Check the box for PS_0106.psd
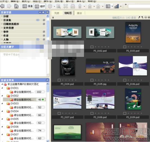The width and height of the screenshot is (150, 142). [x=125, y=80]
